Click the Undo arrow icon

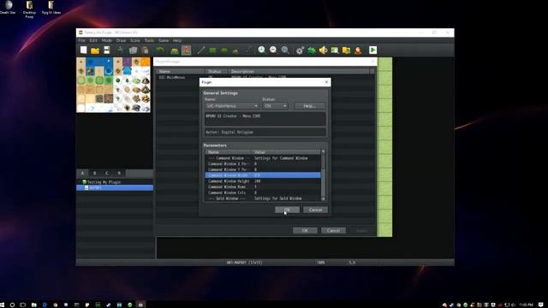(x=160, y=50)
